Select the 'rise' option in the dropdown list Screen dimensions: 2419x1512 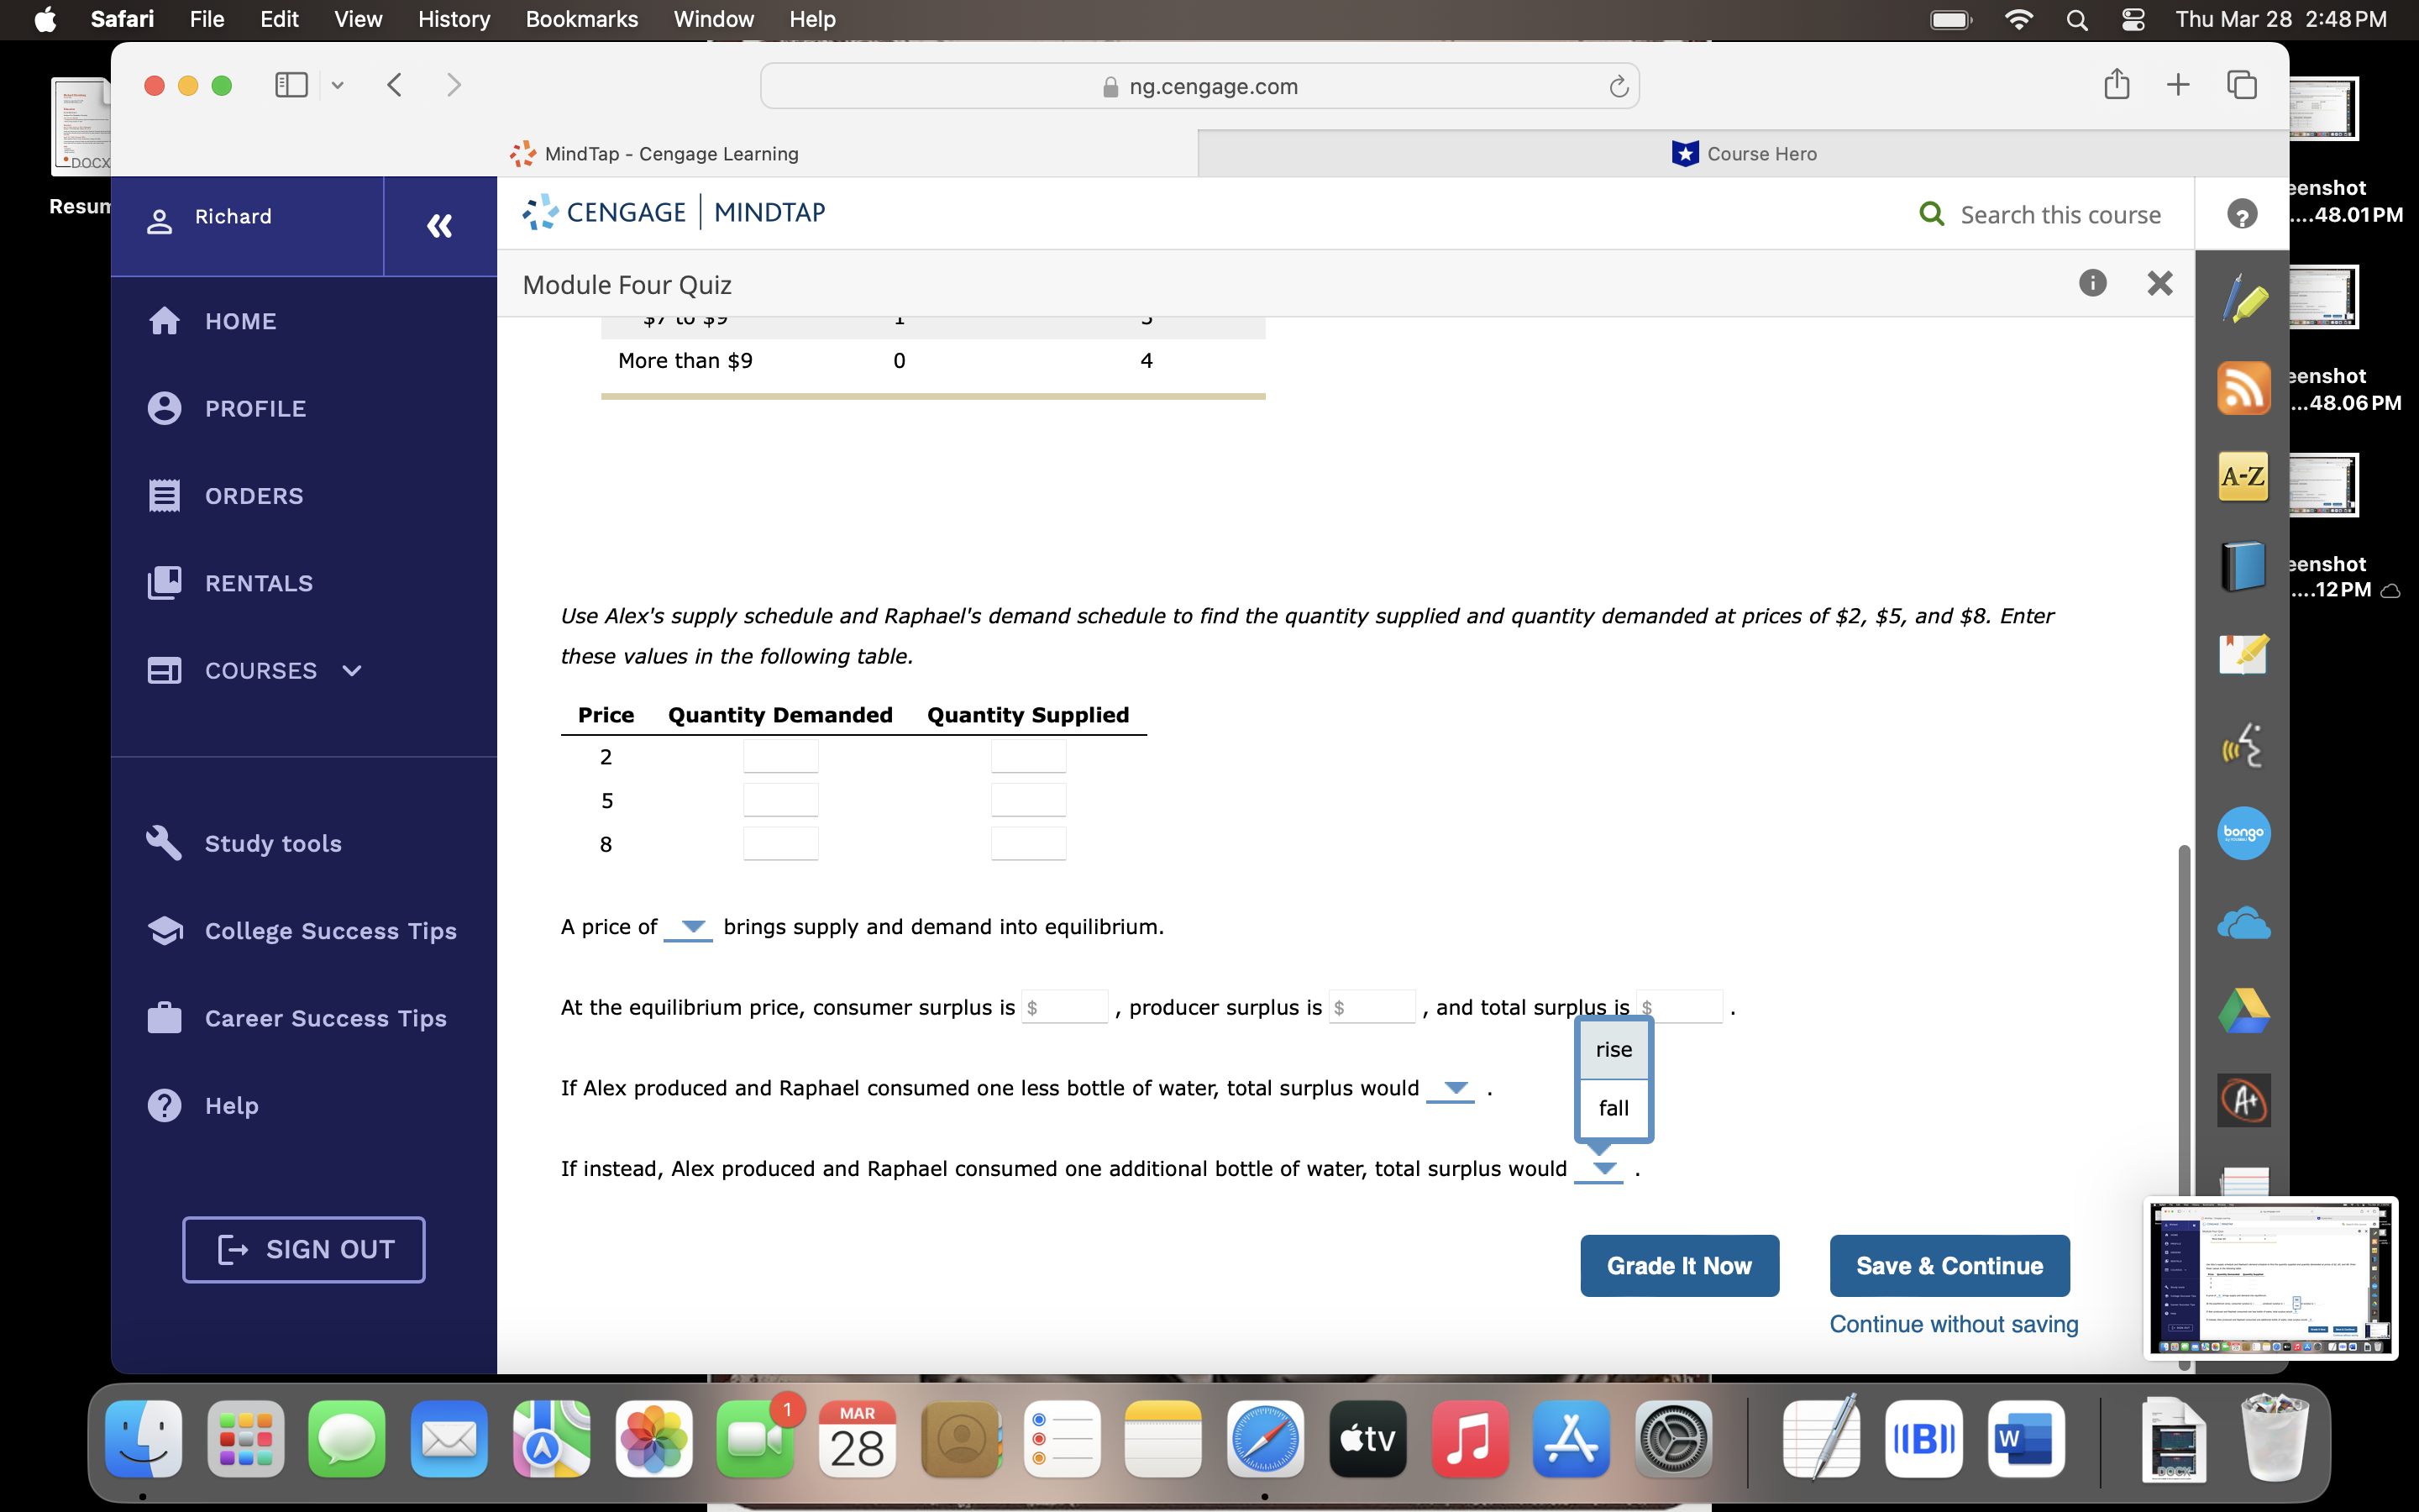tap(1614, 1050)
